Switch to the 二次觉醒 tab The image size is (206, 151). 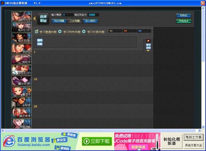coord(75,21)
